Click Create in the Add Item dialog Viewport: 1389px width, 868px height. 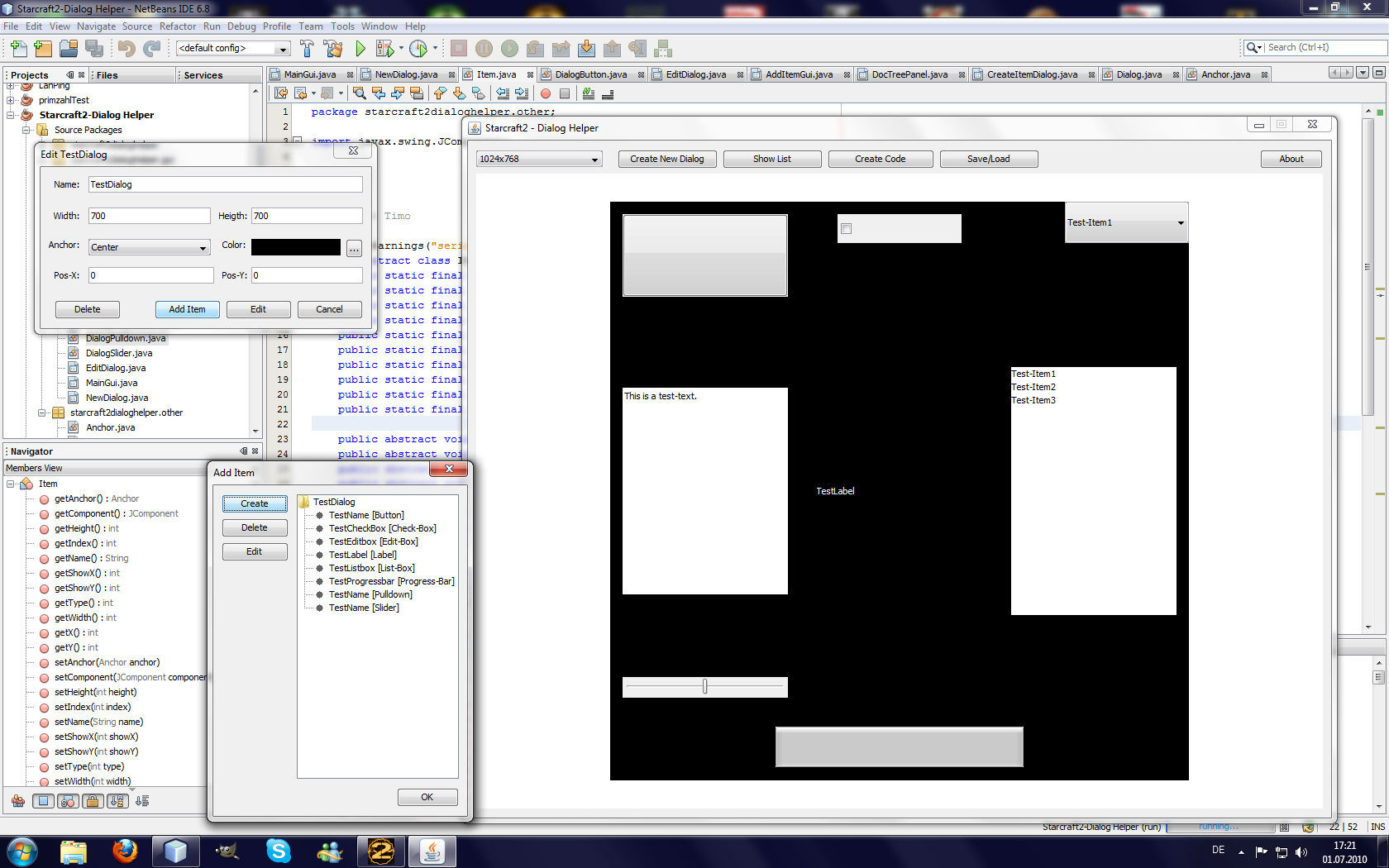tap(255, 503)
